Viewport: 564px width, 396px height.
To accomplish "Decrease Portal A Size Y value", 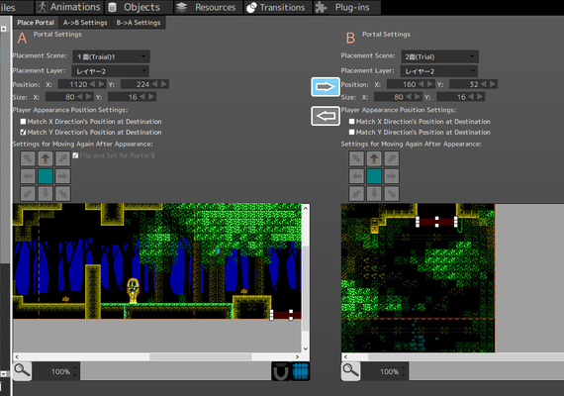I will coord(142,97).
